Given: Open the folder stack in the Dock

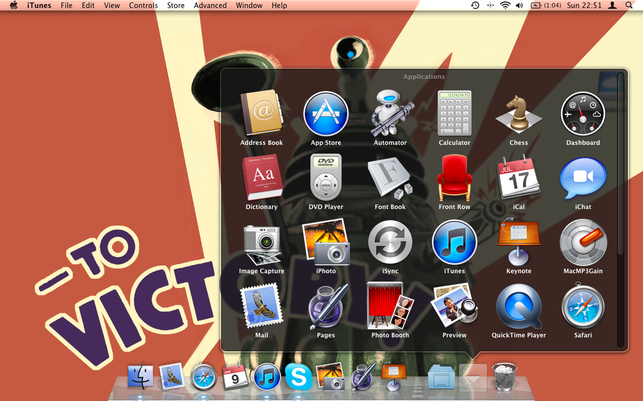Looking at the screenshot, I should pos(442,377).
